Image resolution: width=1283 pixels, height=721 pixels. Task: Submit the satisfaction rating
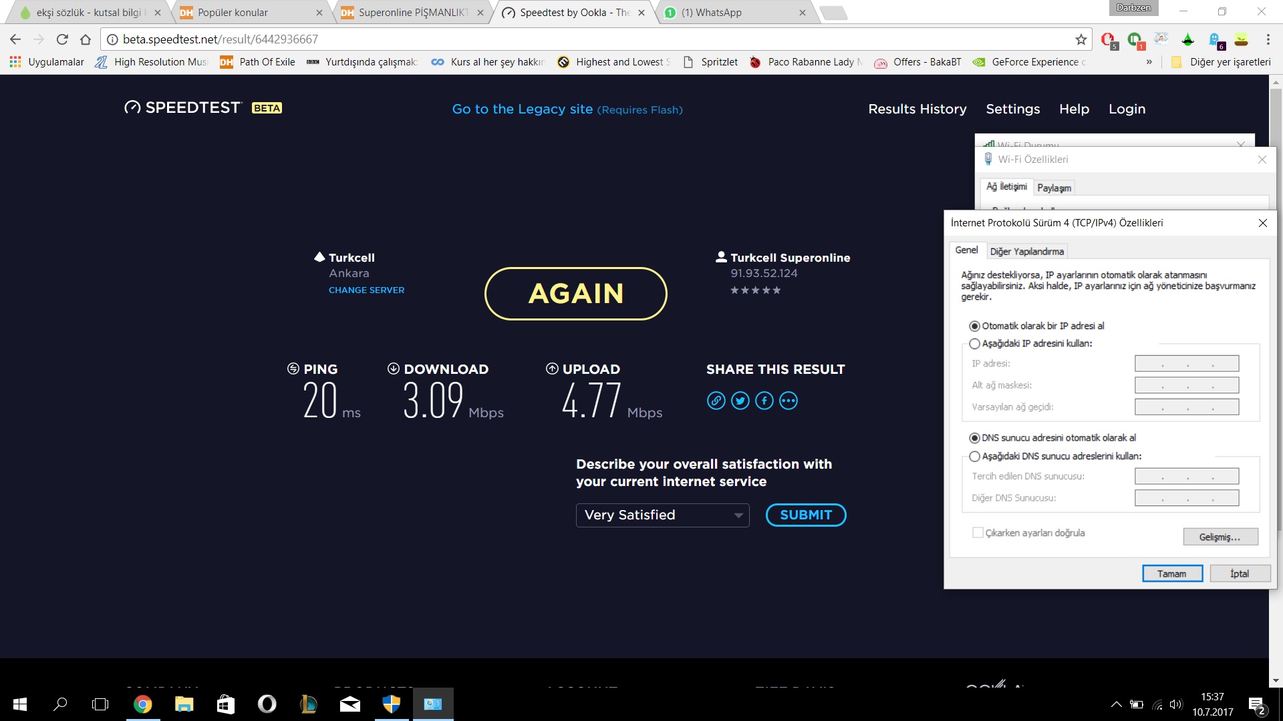[x=806, y=515]
